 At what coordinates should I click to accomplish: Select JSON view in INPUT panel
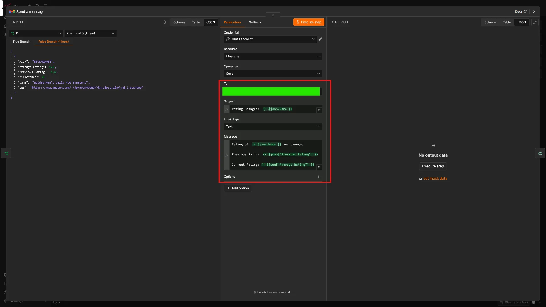pos(211,22)
